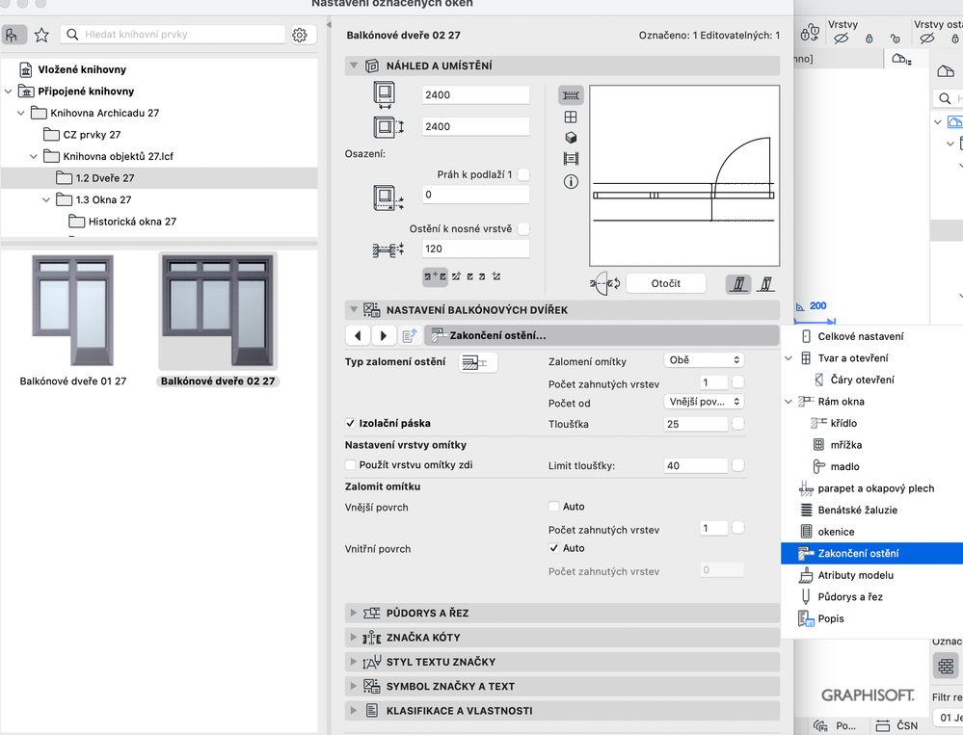Screen dimensions: 963x735
Task: Open library settings gear menu
Action: pyautogui.click(x=300, y=35)
